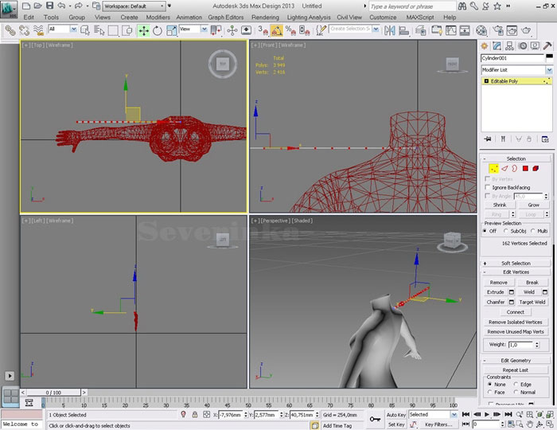Open the Rendering menu
This screenshot has height=430, width=557.
265,17
